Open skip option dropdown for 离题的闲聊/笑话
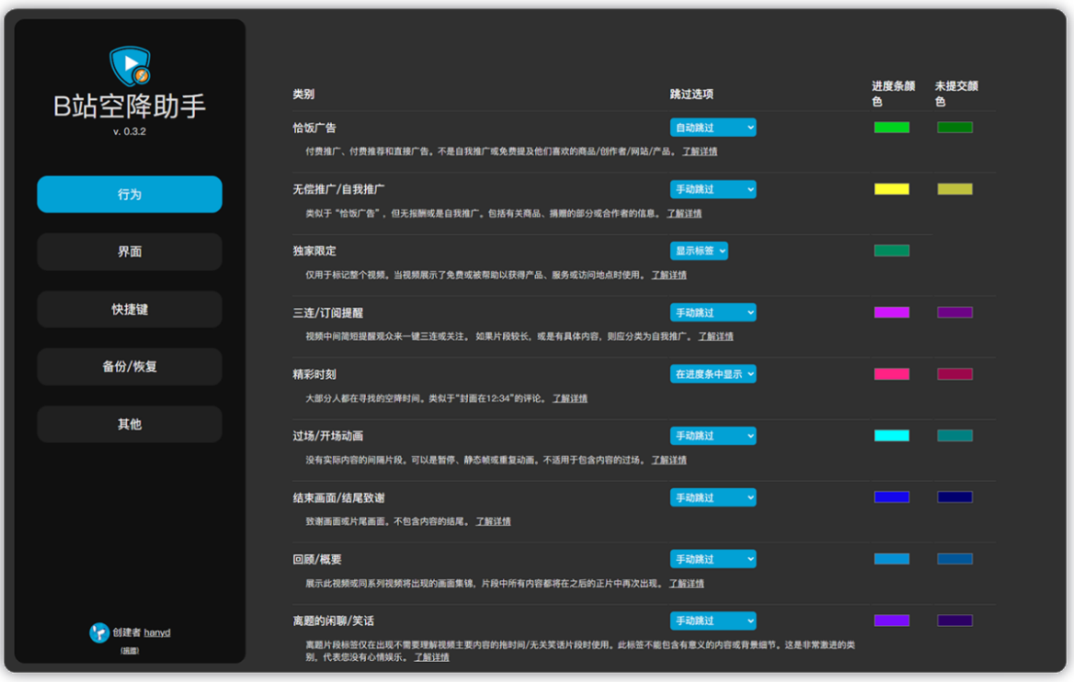 coord(713,620)
